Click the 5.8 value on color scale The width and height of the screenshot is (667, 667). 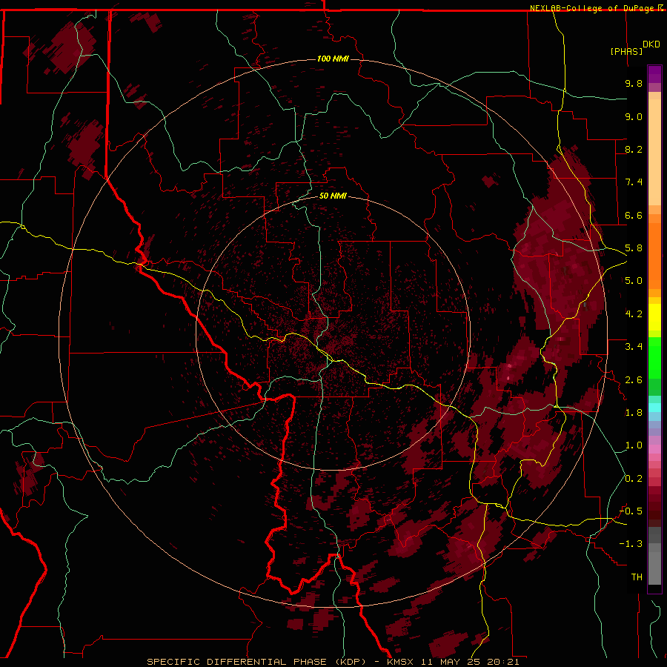[x=634, y=248]
